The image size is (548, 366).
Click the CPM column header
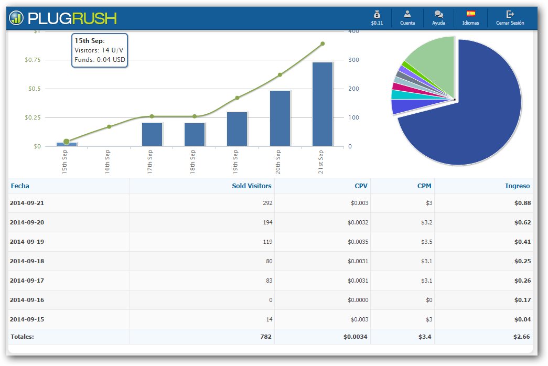(425, 186)
